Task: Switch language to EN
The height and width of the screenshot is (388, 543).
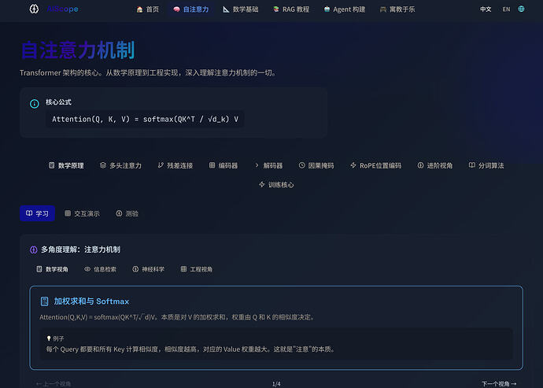Action: coord(506,9)
